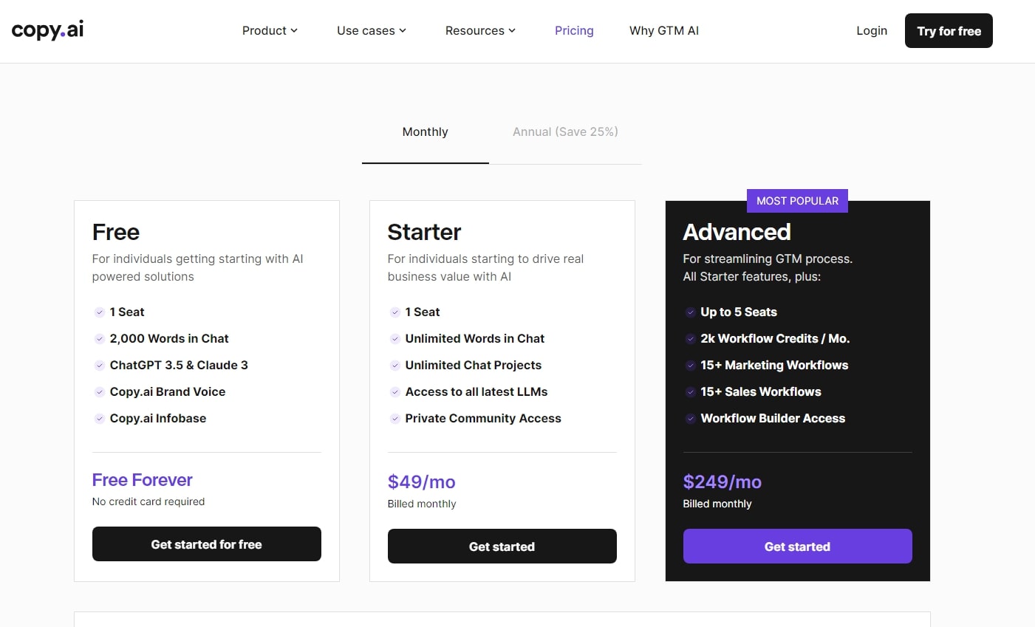Viewport: 1035px width, 627px height.
Task: Click the checkmark icon beside Copy.ai Infobase
Action: click(x=100, y=419)
